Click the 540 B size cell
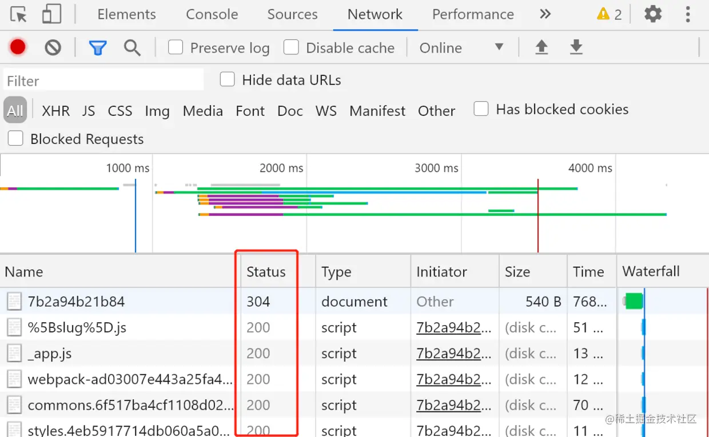 (x=543, y=302)
